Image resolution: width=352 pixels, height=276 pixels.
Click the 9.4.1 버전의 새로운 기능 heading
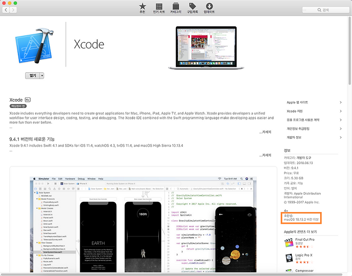pos(32,139)
